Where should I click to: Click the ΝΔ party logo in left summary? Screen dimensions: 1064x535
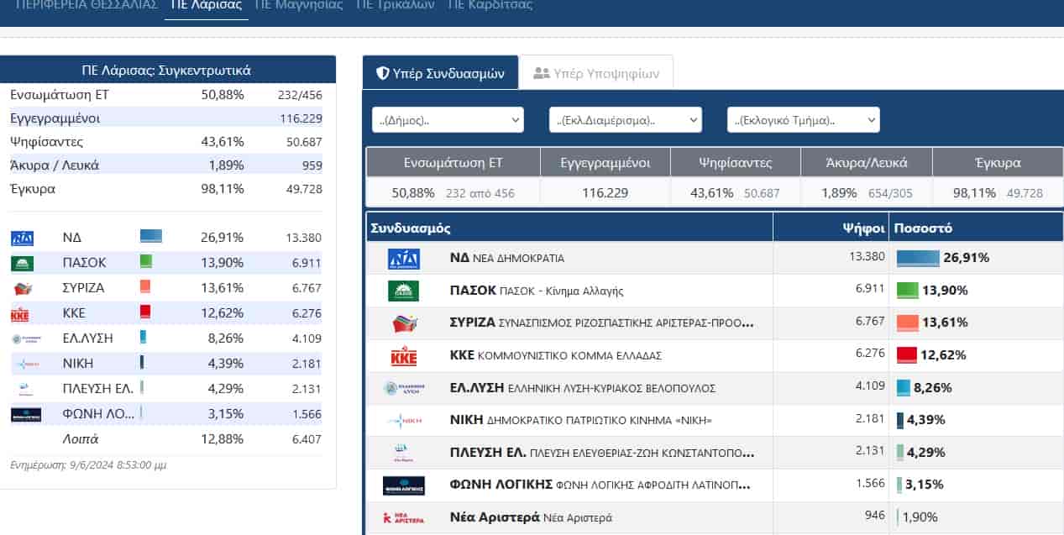(x=22, y=239)
